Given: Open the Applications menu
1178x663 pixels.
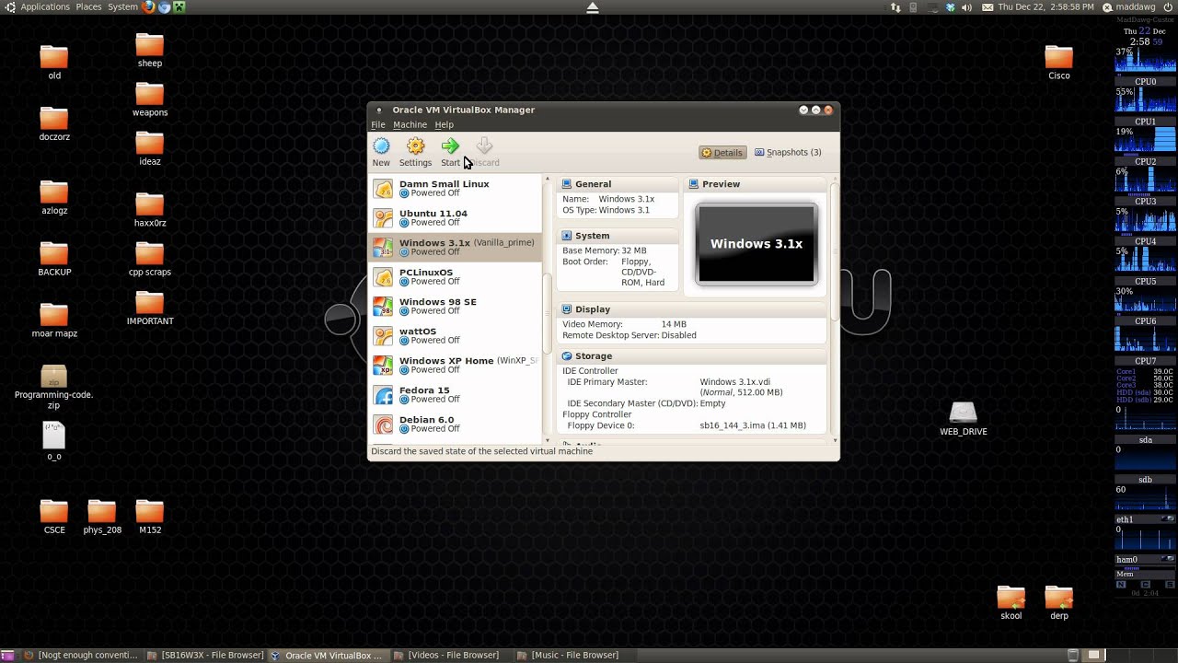Looking at the screenshot, I should tap(44, 6).
